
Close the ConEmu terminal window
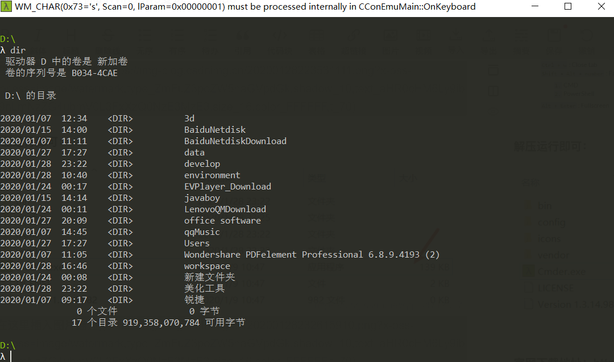point(601,7)
